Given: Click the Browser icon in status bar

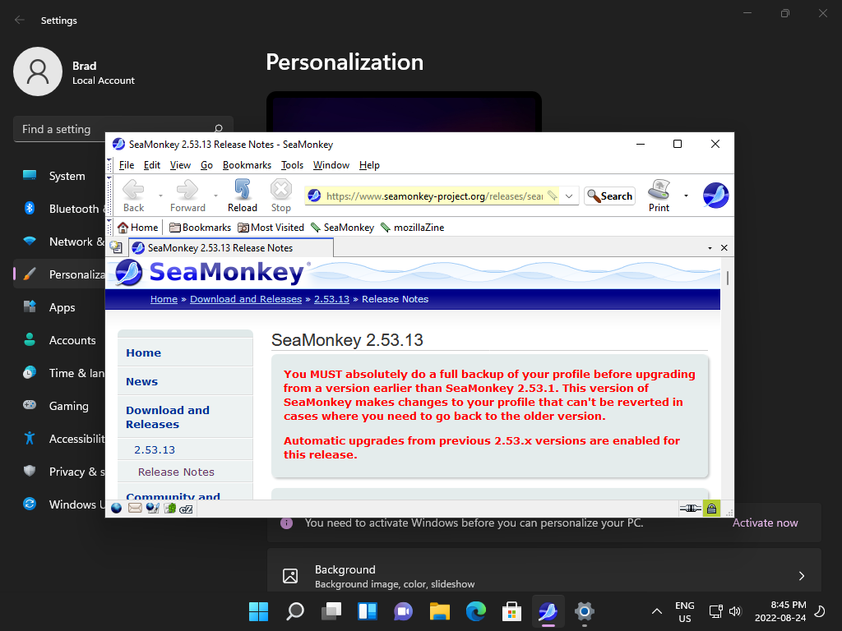Looking at the screenshot, I should (117, 508).
